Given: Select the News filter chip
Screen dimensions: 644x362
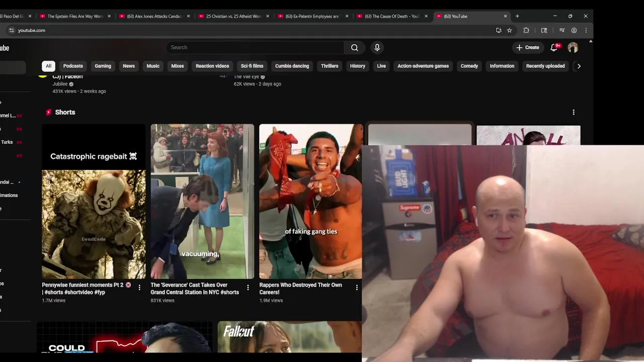Looking at the screenshot, I should click(129, 66).
